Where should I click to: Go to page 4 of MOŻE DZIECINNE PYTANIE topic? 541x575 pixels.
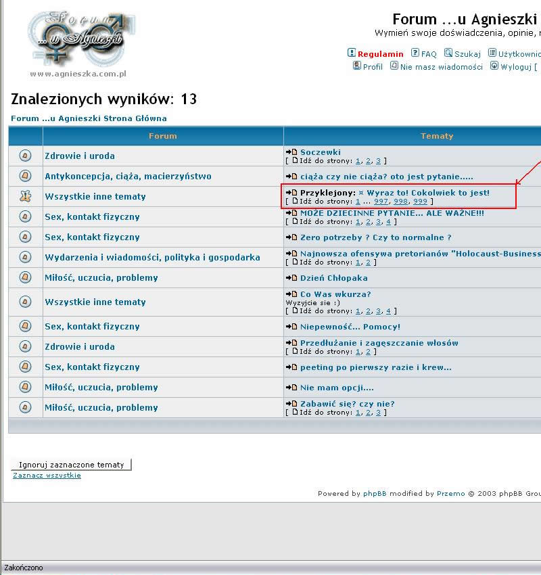pos(388,222)
